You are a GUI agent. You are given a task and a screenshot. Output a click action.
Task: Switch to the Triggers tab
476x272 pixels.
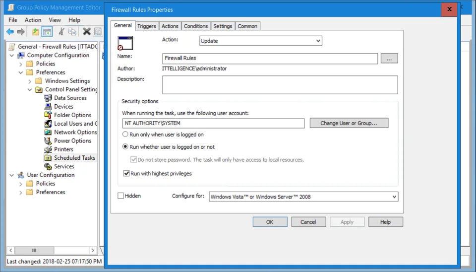tap(147, 26)
